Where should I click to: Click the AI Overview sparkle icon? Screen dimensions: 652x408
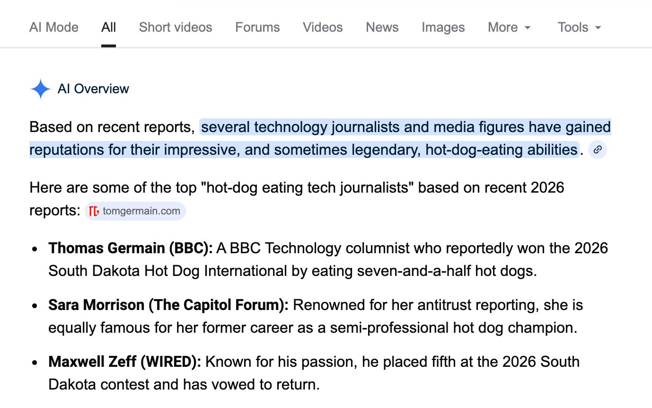41,89
